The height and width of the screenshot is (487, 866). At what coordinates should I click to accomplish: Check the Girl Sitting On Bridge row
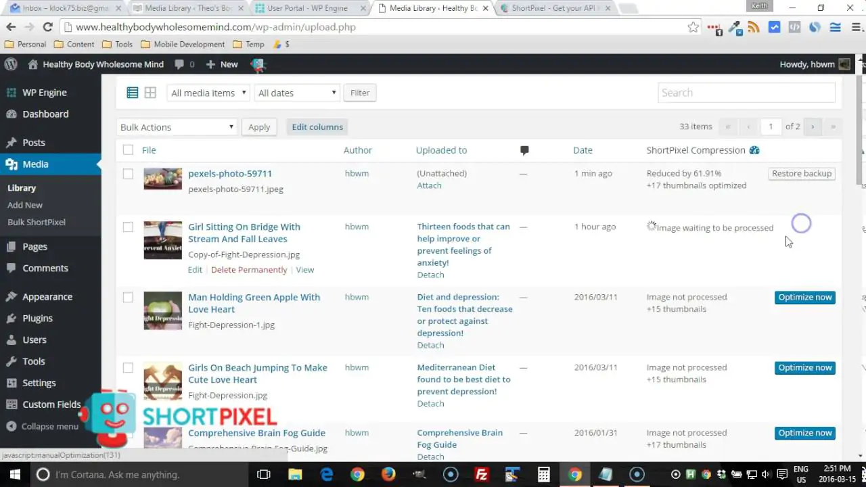coord(128,227)
